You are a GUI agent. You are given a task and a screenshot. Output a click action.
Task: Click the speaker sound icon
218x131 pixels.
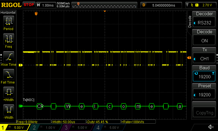211,127
